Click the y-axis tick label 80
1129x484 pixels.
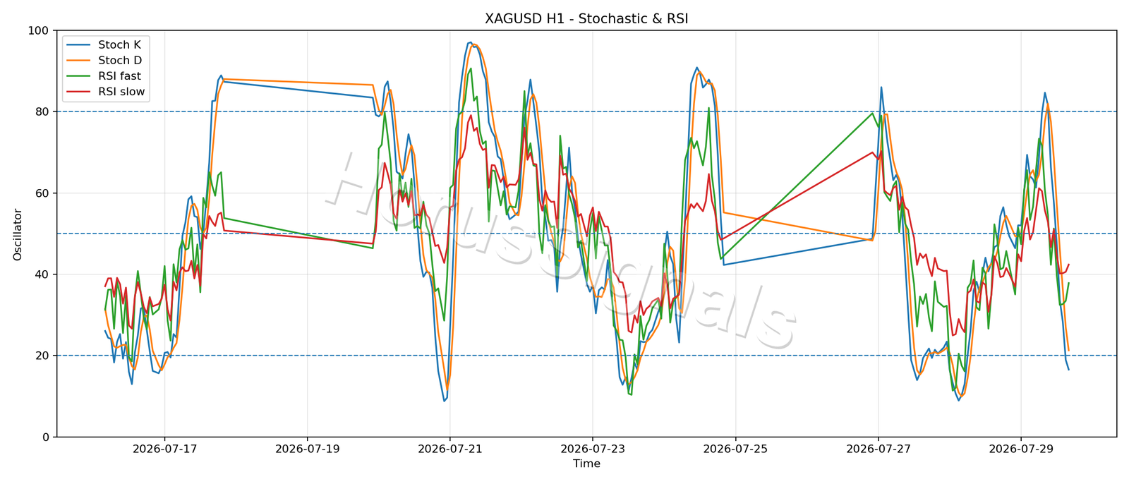42,112
